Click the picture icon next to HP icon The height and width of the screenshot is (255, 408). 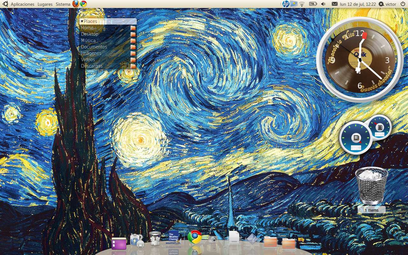(294, 4)
